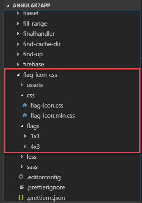
Task: Expand the assets folder arrow
Action: [22, 85]
